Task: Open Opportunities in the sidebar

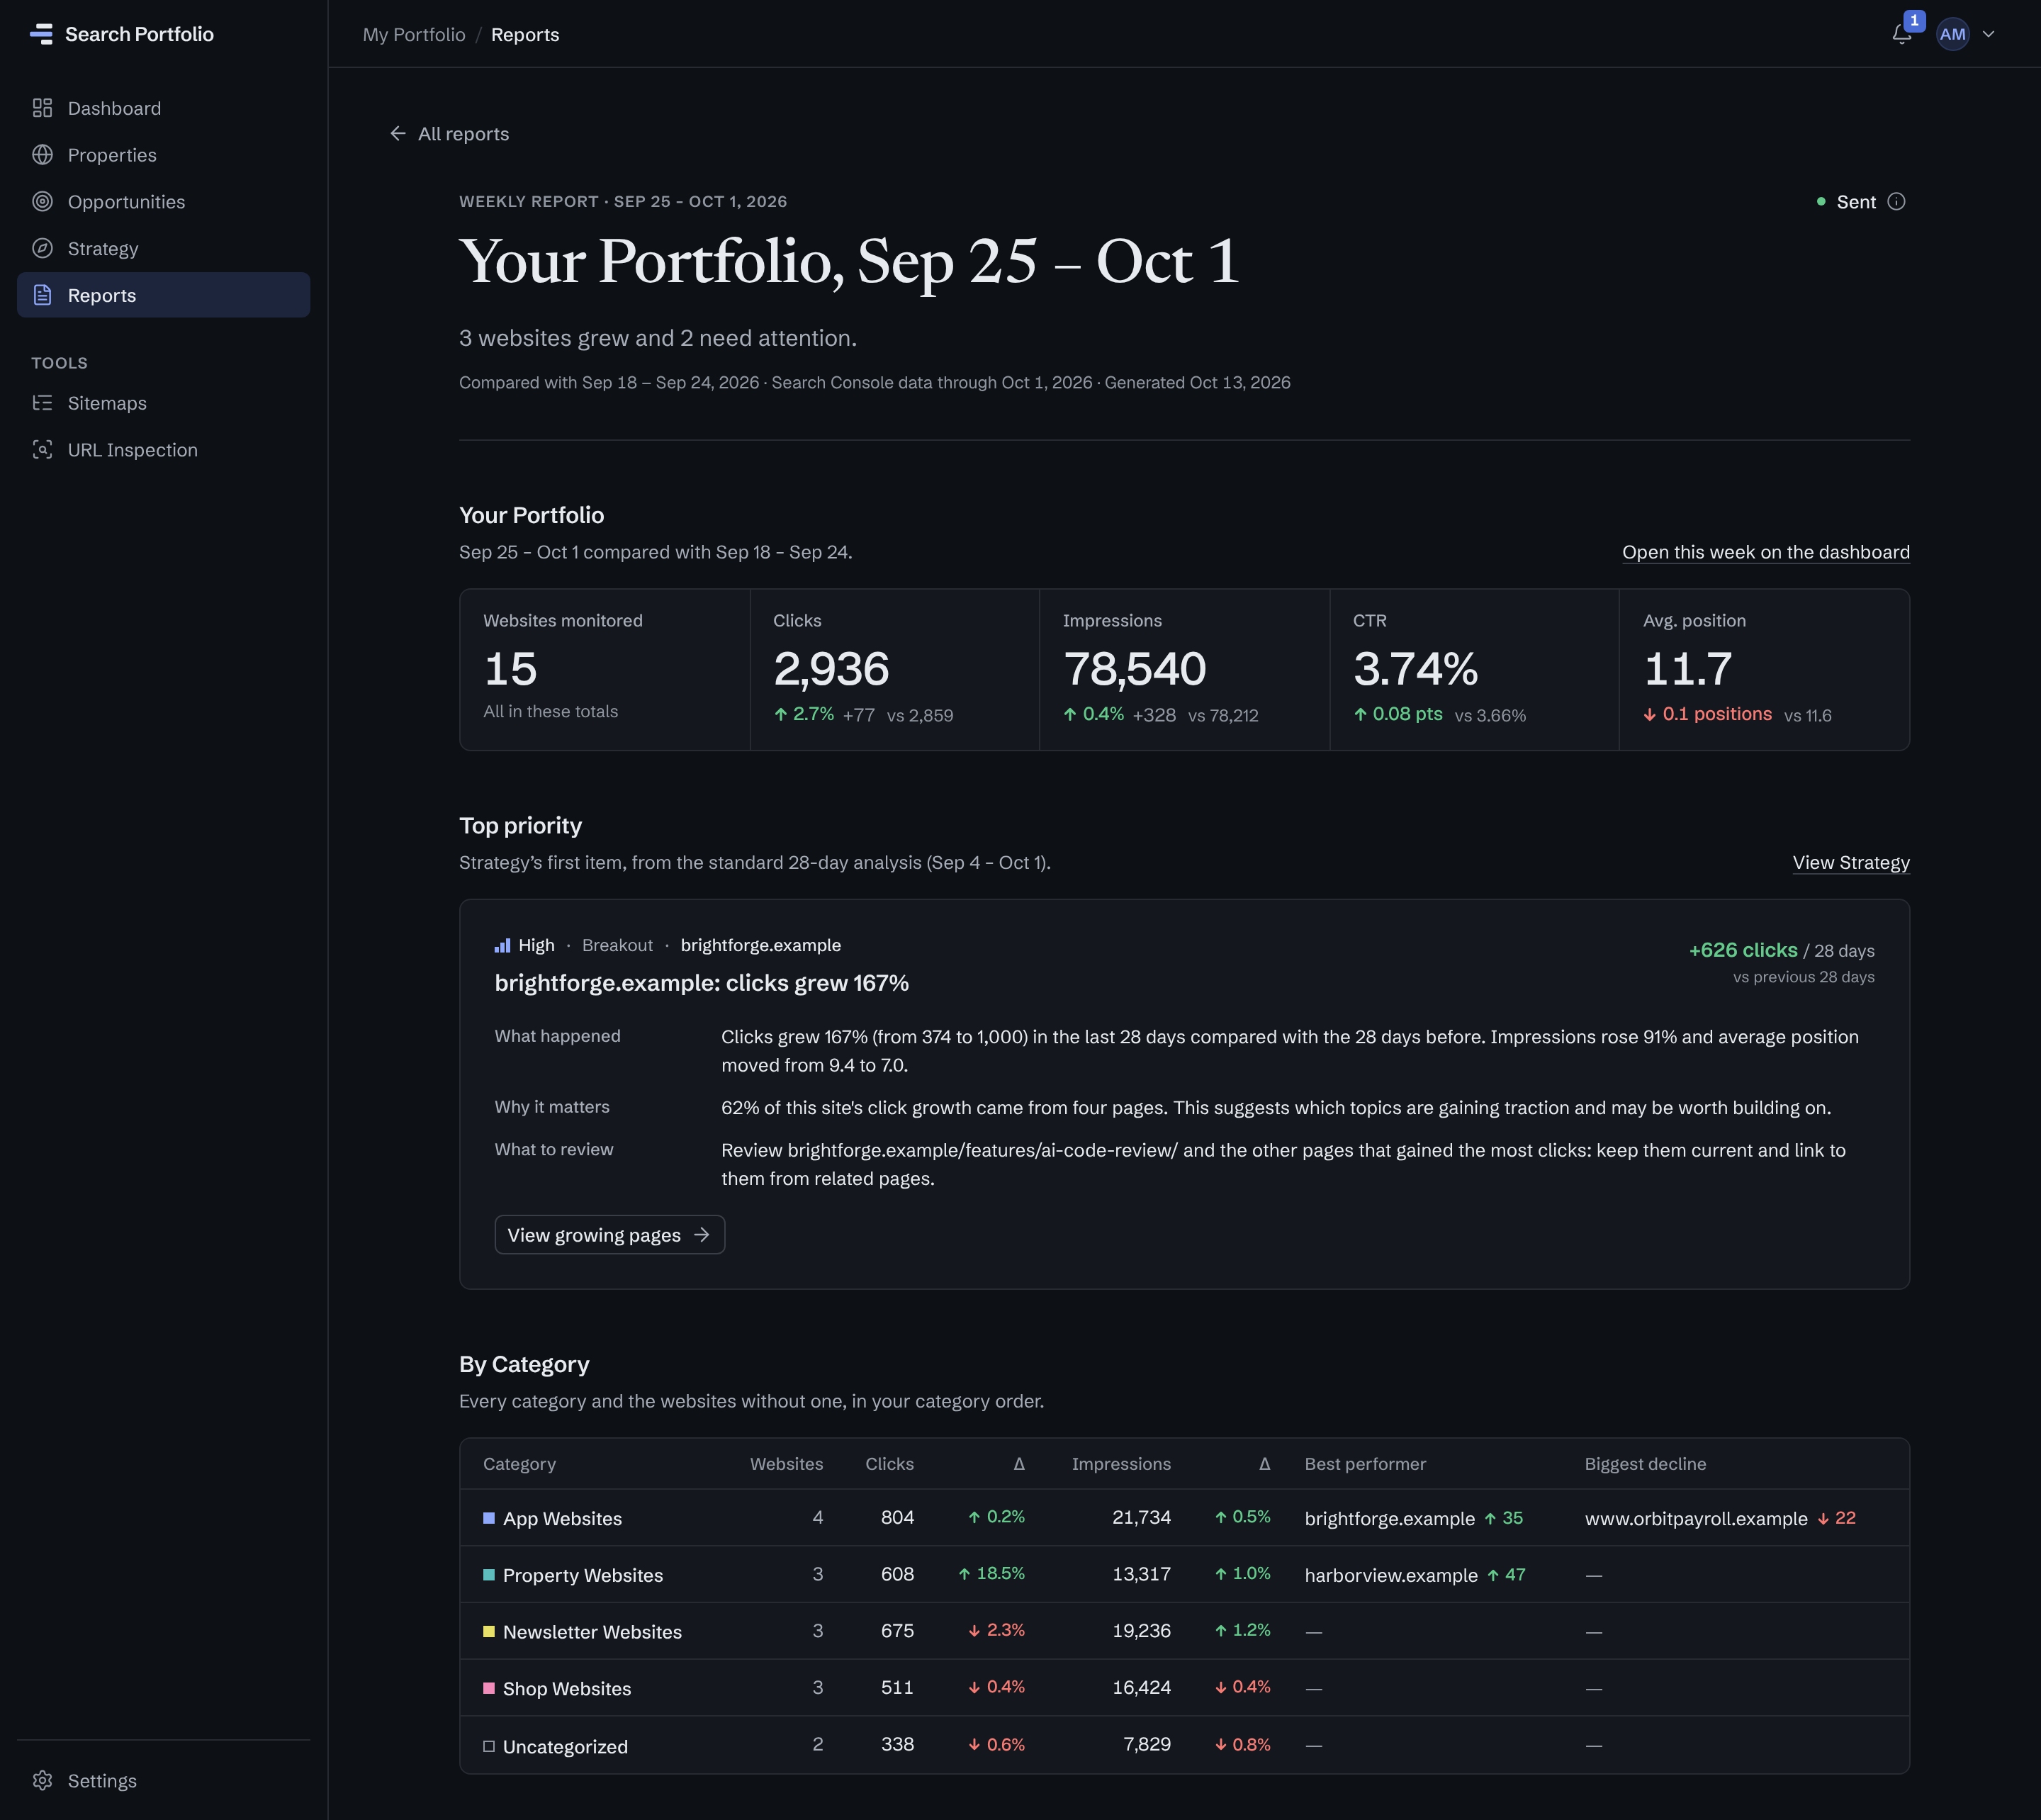Action: pos(163,202)
